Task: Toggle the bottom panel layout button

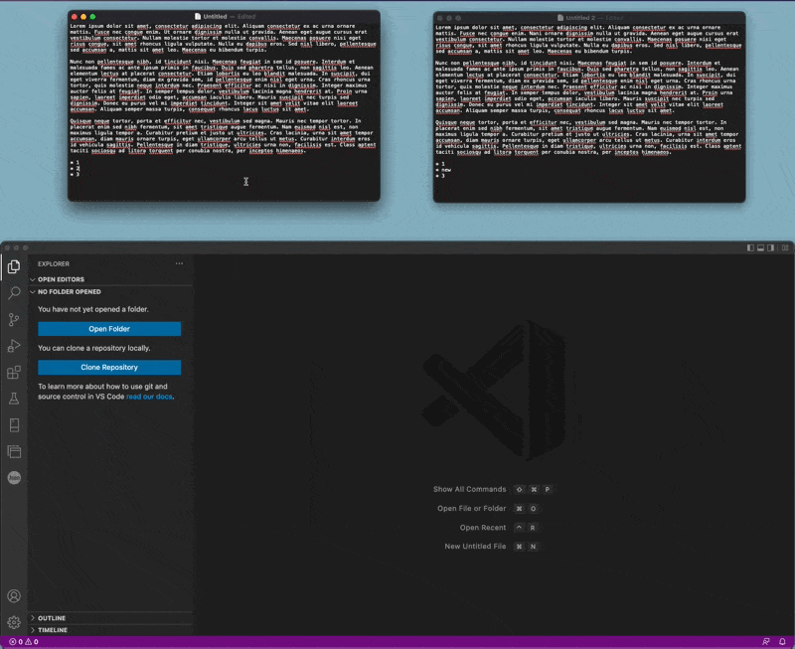Action: (x=761, y=247)
